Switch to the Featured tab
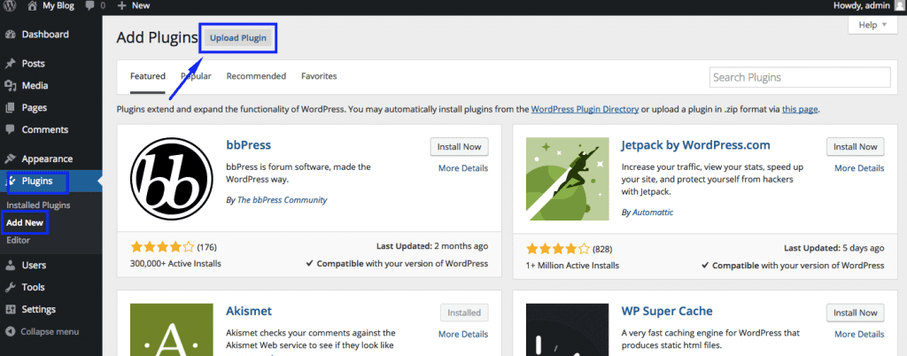 [x=148, y=76]
